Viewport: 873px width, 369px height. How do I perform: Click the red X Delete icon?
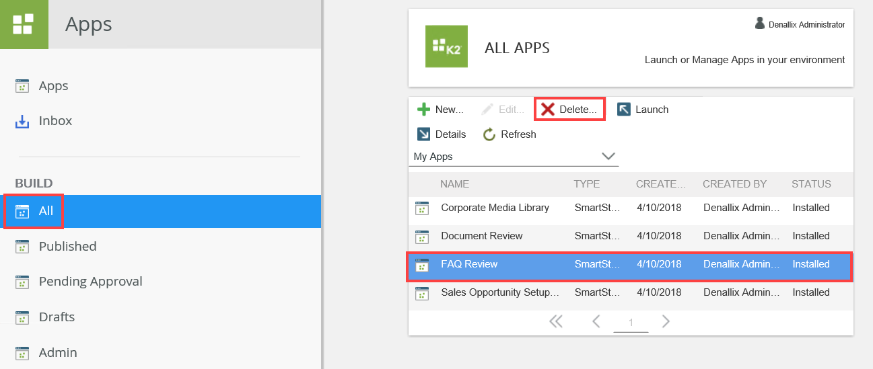(548, 110)
